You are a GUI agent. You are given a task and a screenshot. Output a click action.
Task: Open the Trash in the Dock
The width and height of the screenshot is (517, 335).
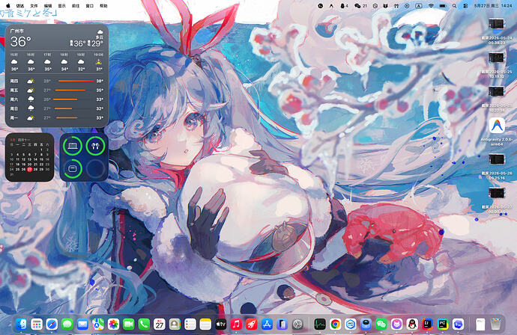click(x=495, y=325)
